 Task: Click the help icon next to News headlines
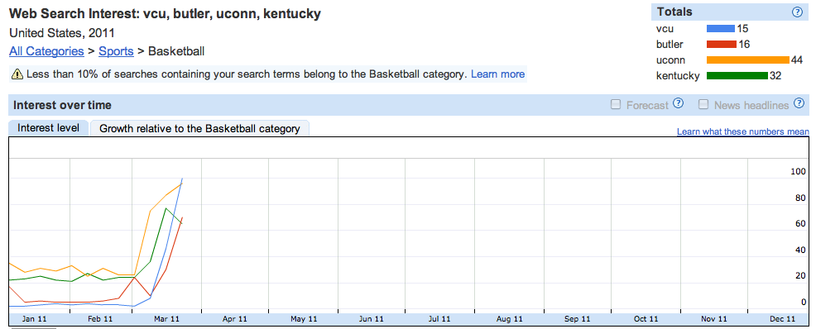[x=799, y=103]
